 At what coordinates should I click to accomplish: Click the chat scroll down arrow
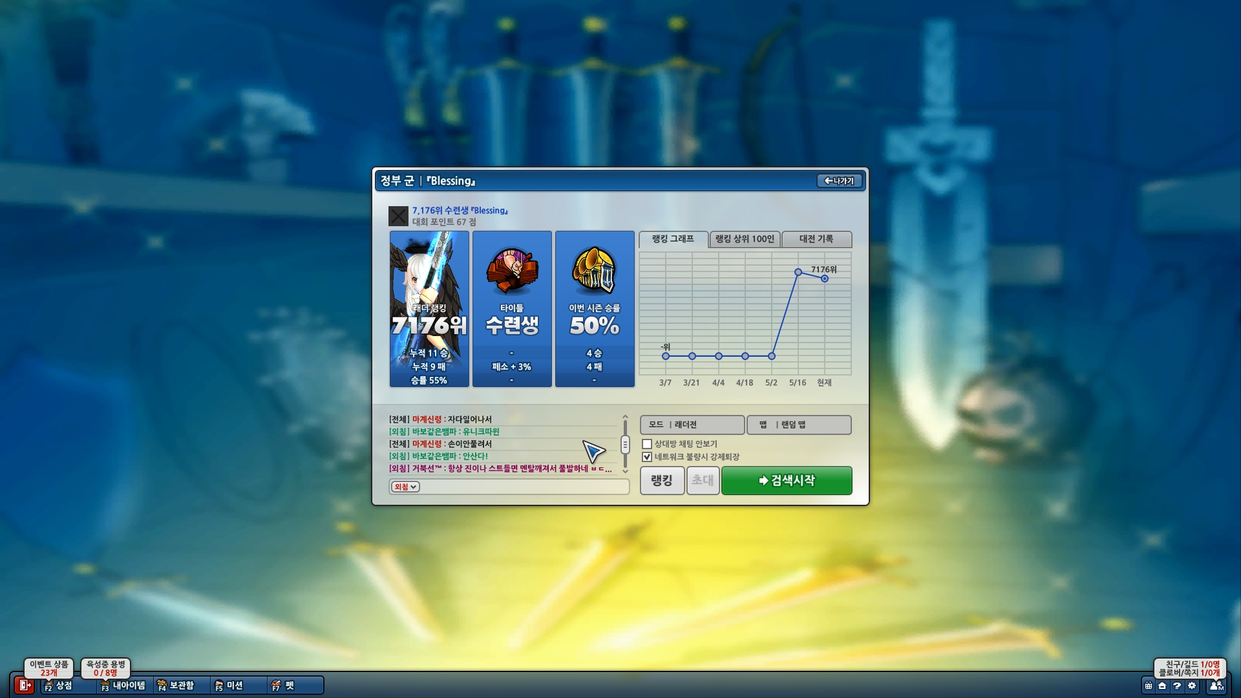pyautogui.click(x=625, y=471)
